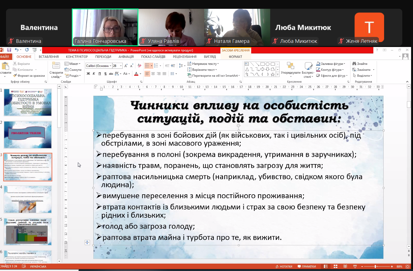Toggle italic (К) formatting
413x271 pixels.
(x=94, y=74)
